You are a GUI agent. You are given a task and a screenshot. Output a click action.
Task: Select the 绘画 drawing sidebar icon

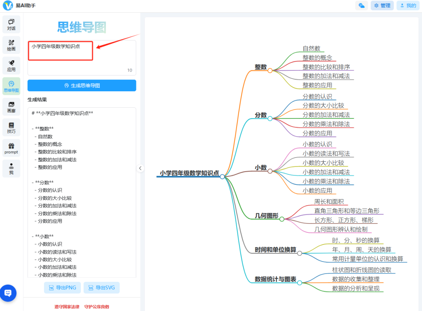coord(11,45)
